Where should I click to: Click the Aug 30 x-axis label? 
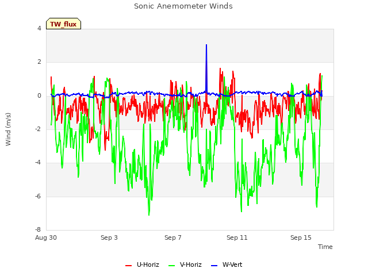coord(46,237)
